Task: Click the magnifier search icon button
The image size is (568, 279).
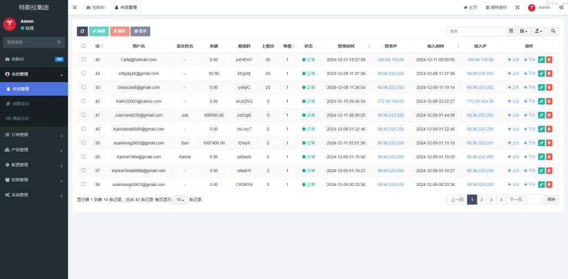Action: 553,32
